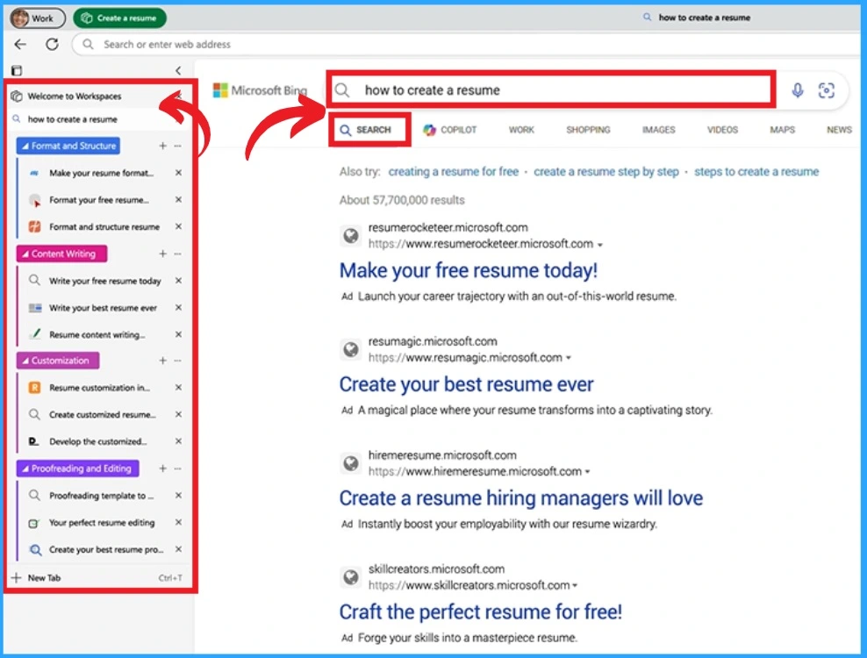The image size is (867, 658).
Task: Switch to the Copilot tab
Action: point(450,130)
